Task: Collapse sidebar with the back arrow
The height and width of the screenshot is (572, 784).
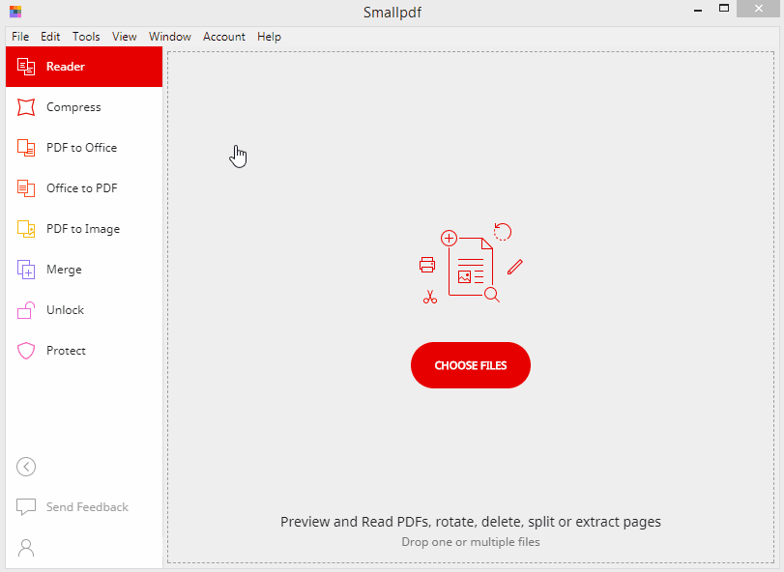Action: tap(26, 467)
